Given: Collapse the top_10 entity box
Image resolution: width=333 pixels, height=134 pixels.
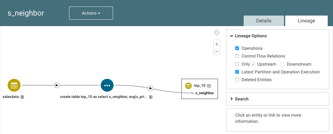Looking at the screenshot, I should coord(209,85).
